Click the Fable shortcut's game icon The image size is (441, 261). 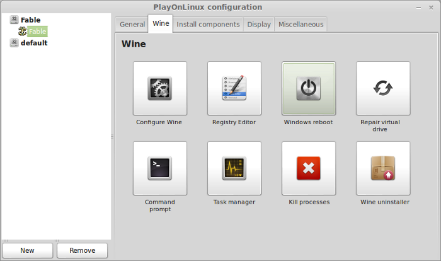click(23, 32)
